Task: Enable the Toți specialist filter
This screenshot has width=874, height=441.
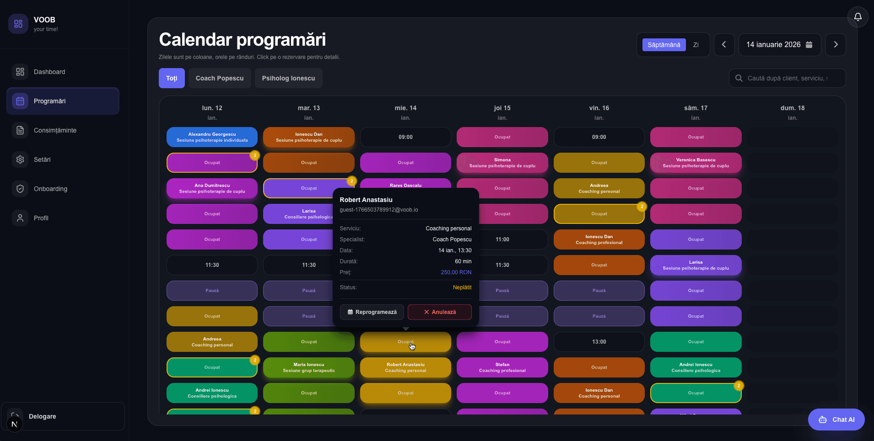Action: 172,78
